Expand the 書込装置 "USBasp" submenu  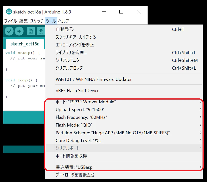pos(124,167)
